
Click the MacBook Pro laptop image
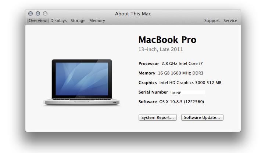tap(82, 82)
